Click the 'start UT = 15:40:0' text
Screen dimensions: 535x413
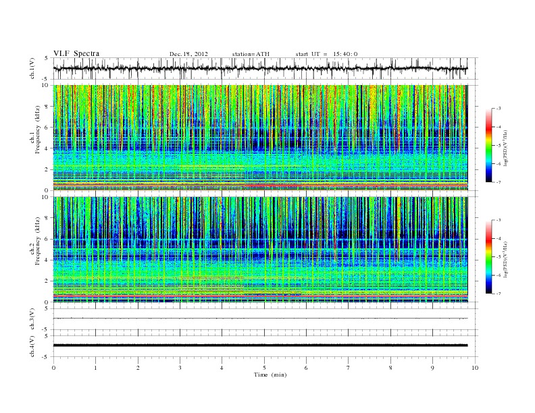pyautogui.click(x=326, y=54)
